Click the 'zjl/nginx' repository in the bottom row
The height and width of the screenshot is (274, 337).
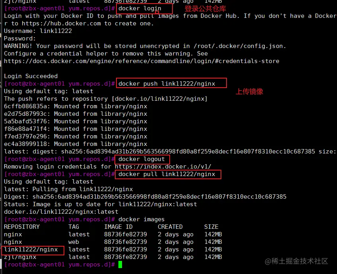[20, 257]
